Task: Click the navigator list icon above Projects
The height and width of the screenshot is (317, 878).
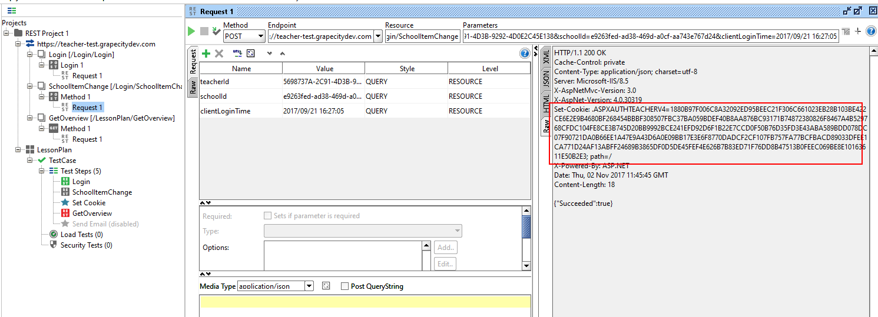Action: 11,11
